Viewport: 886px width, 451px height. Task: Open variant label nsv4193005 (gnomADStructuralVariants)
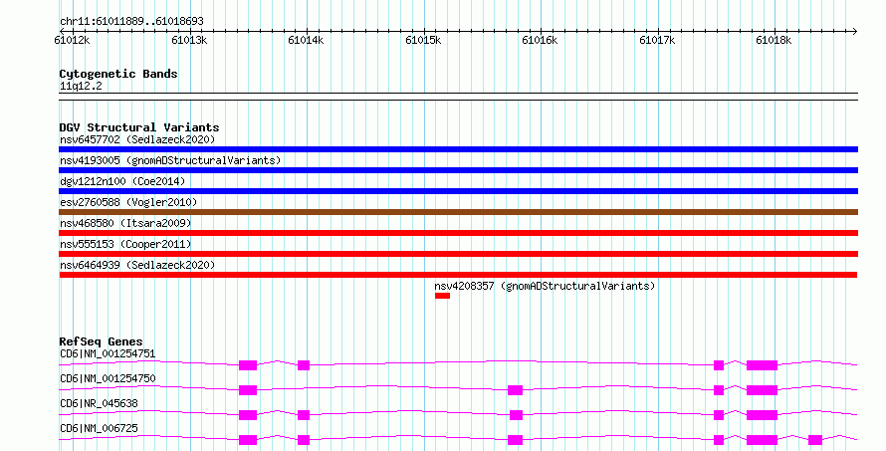[170, 160]
